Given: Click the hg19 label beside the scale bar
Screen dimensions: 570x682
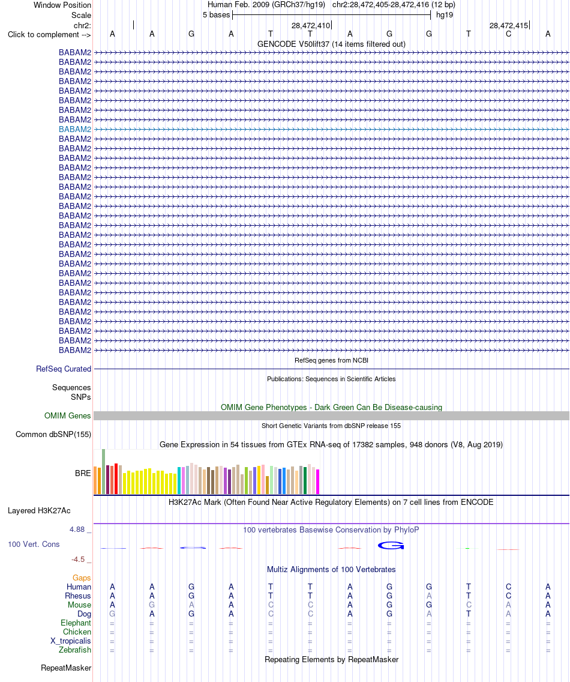Looking at the screenshot, I should (445, 15).
